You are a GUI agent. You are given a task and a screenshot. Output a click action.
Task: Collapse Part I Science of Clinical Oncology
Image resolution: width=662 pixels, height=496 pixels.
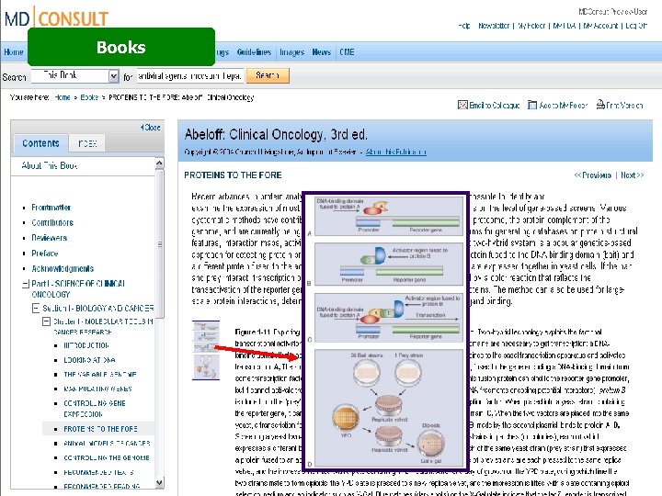coord(26,284)
